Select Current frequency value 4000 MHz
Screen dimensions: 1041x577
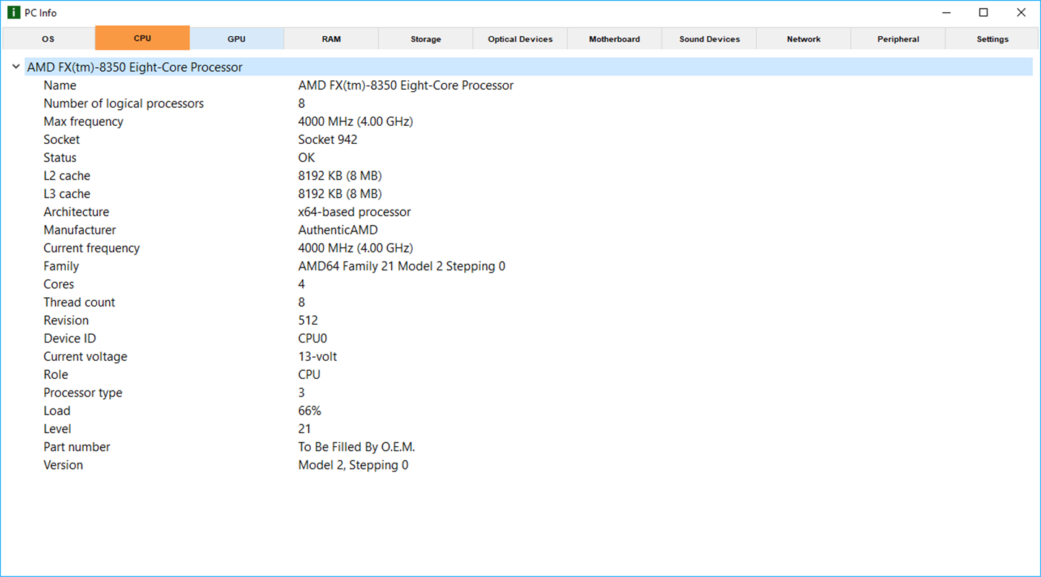356,248
